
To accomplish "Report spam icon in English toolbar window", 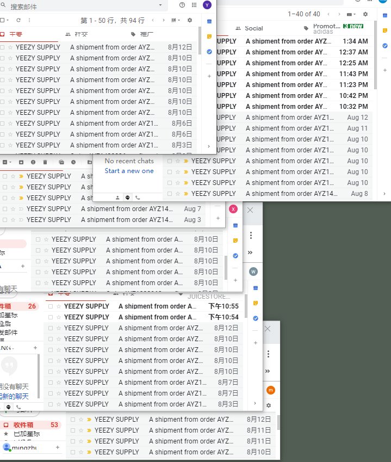I will pos(33,162).
